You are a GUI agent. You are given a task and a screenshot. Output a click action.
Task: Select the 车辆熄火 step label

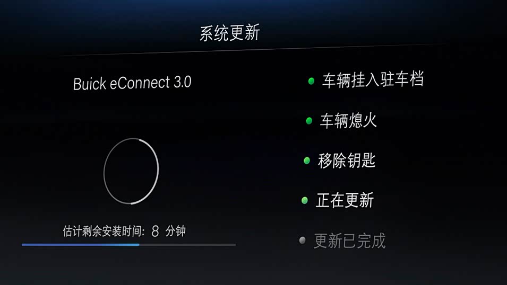coord(348,120)
